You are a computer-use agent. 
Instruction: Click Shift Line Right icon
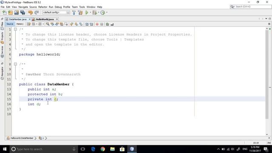91,24
